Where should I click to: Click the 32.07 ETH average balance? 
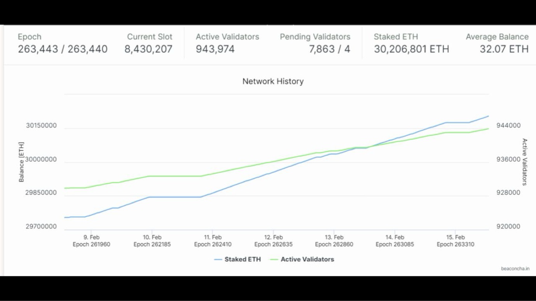(x=504, y=49)
